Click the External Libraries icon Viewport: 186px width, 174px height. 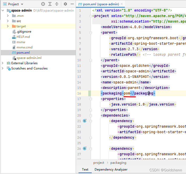point(9,63)
